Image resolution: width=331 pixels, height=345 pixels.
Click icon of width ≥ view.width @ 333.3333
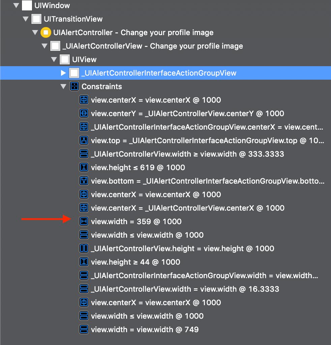click(84, 154)
